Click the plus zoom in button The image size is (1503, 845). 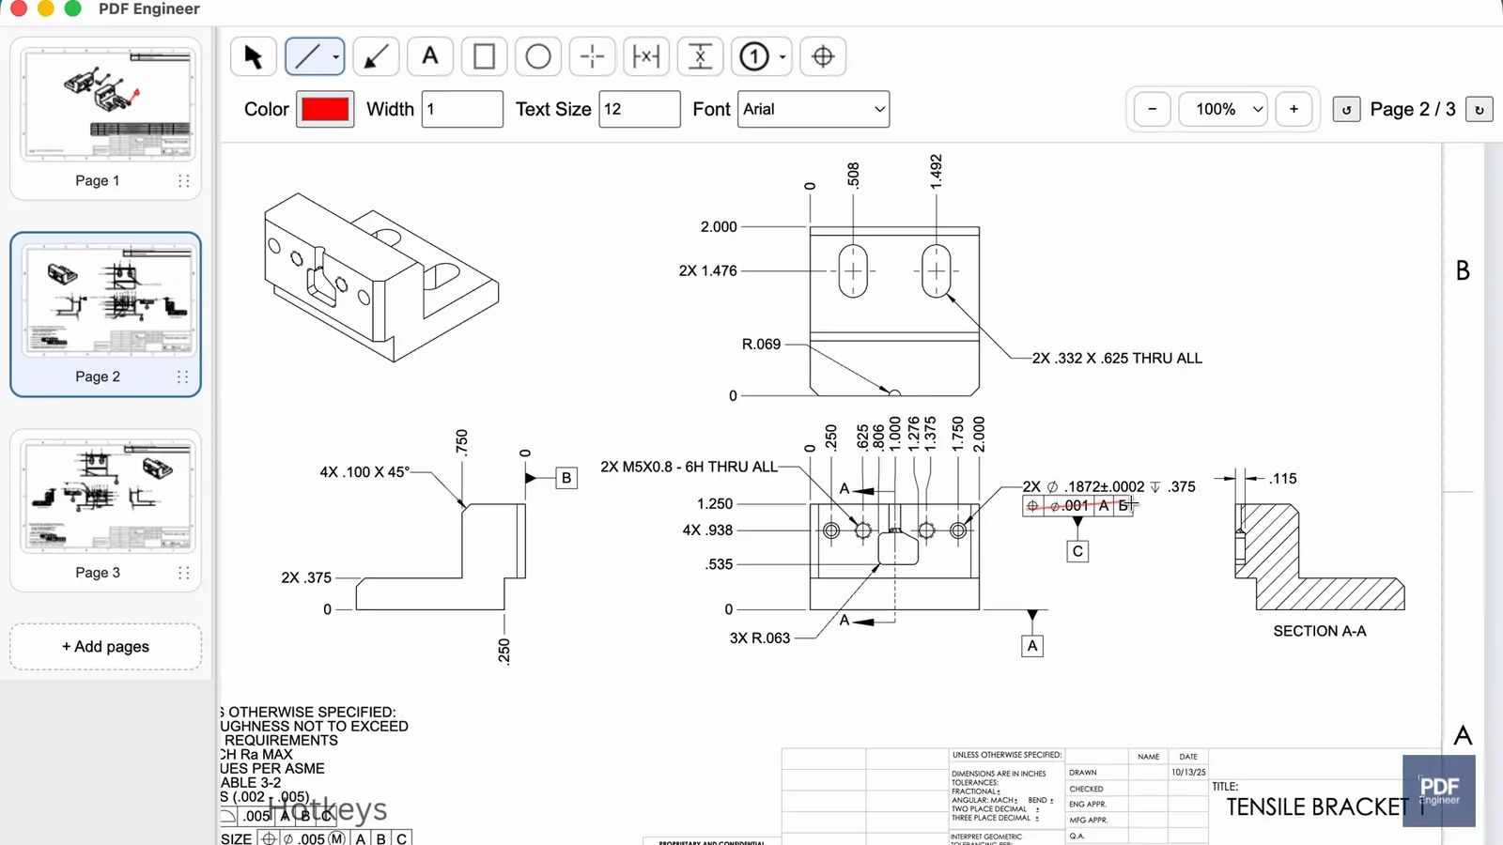pos(1294,109)
